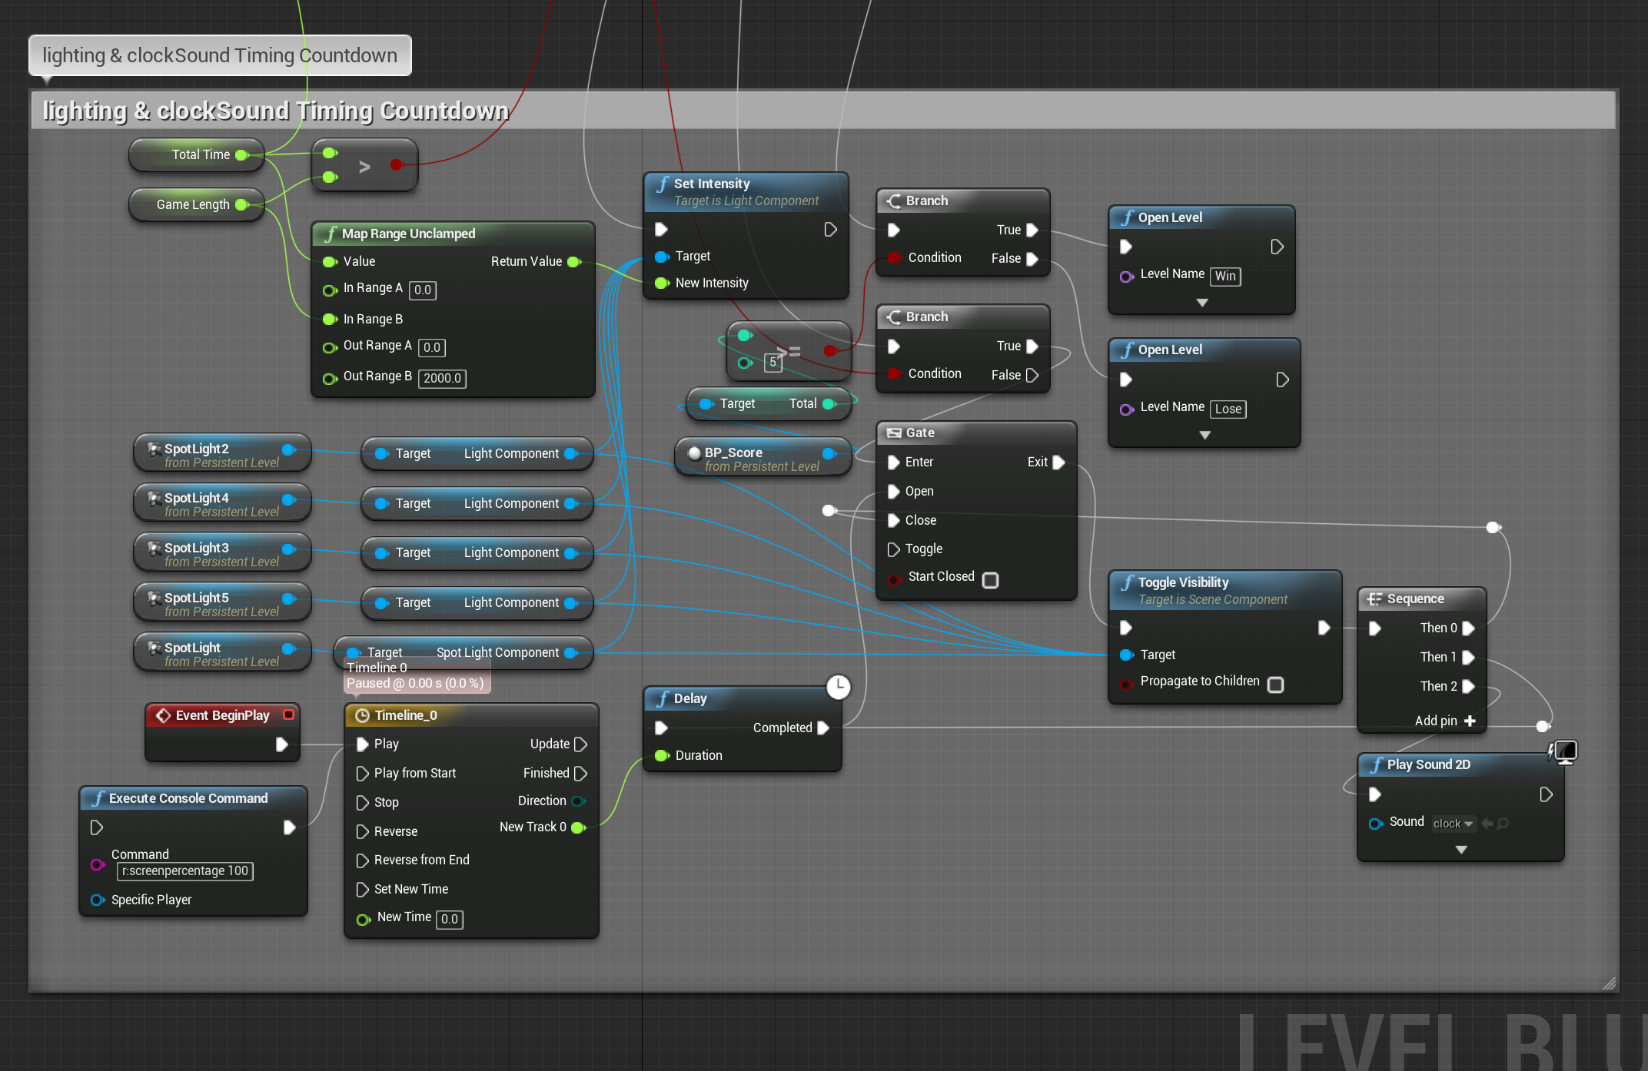
Task: Click the Gate node header icon
Action: (x=893, y=433)
